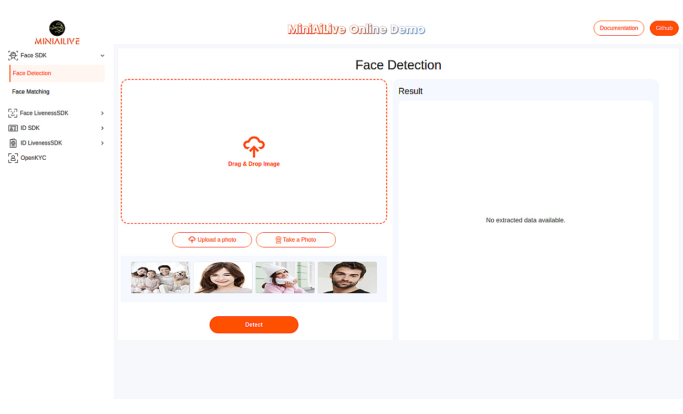Click the webcam icon on Take a Photo
The height and width of the screenshot is (414, 683).
click(x=278, y=240)
